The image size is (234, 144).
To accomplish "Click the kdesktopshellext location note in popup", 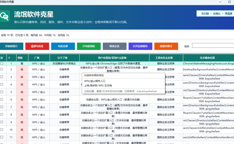I will click(120, 91).
